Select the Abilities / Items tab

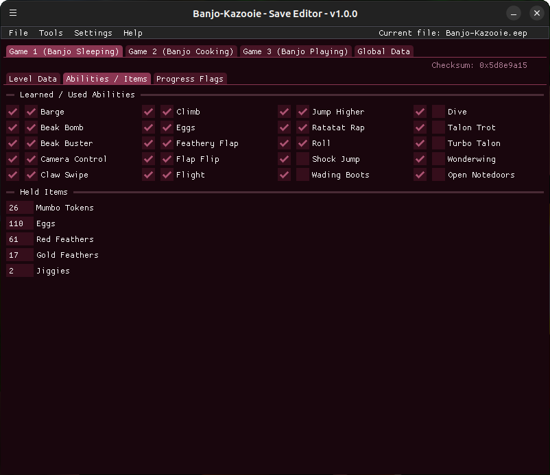click(106, 79)
